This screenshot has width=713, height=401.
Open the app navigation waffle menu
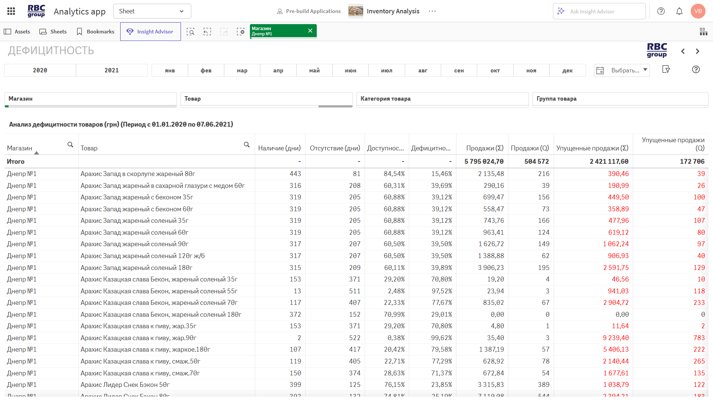(11, 11)
